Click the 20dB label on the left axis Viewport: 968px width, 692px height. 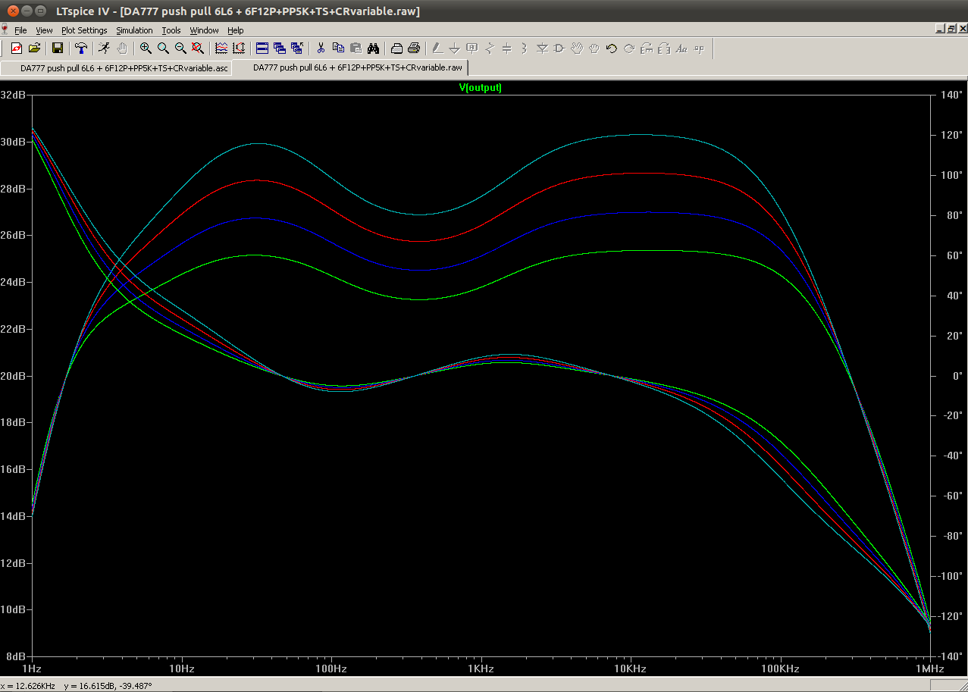(14, 376)
